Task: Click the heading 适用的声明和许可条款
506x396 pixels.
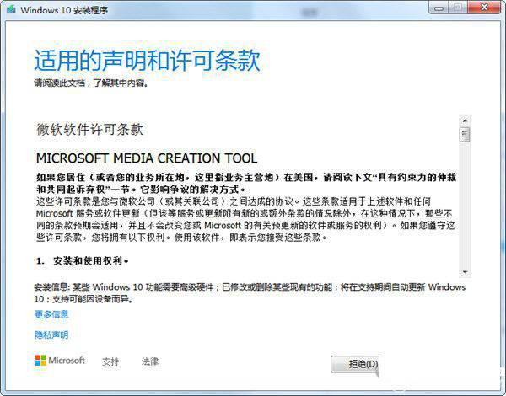Action: tap(147, 61)
